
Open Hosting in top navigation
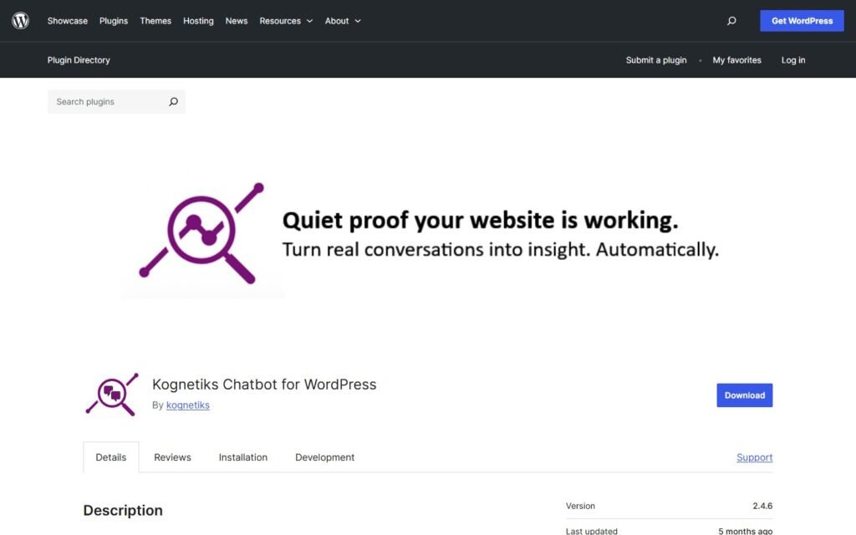(x=198, y=21)
